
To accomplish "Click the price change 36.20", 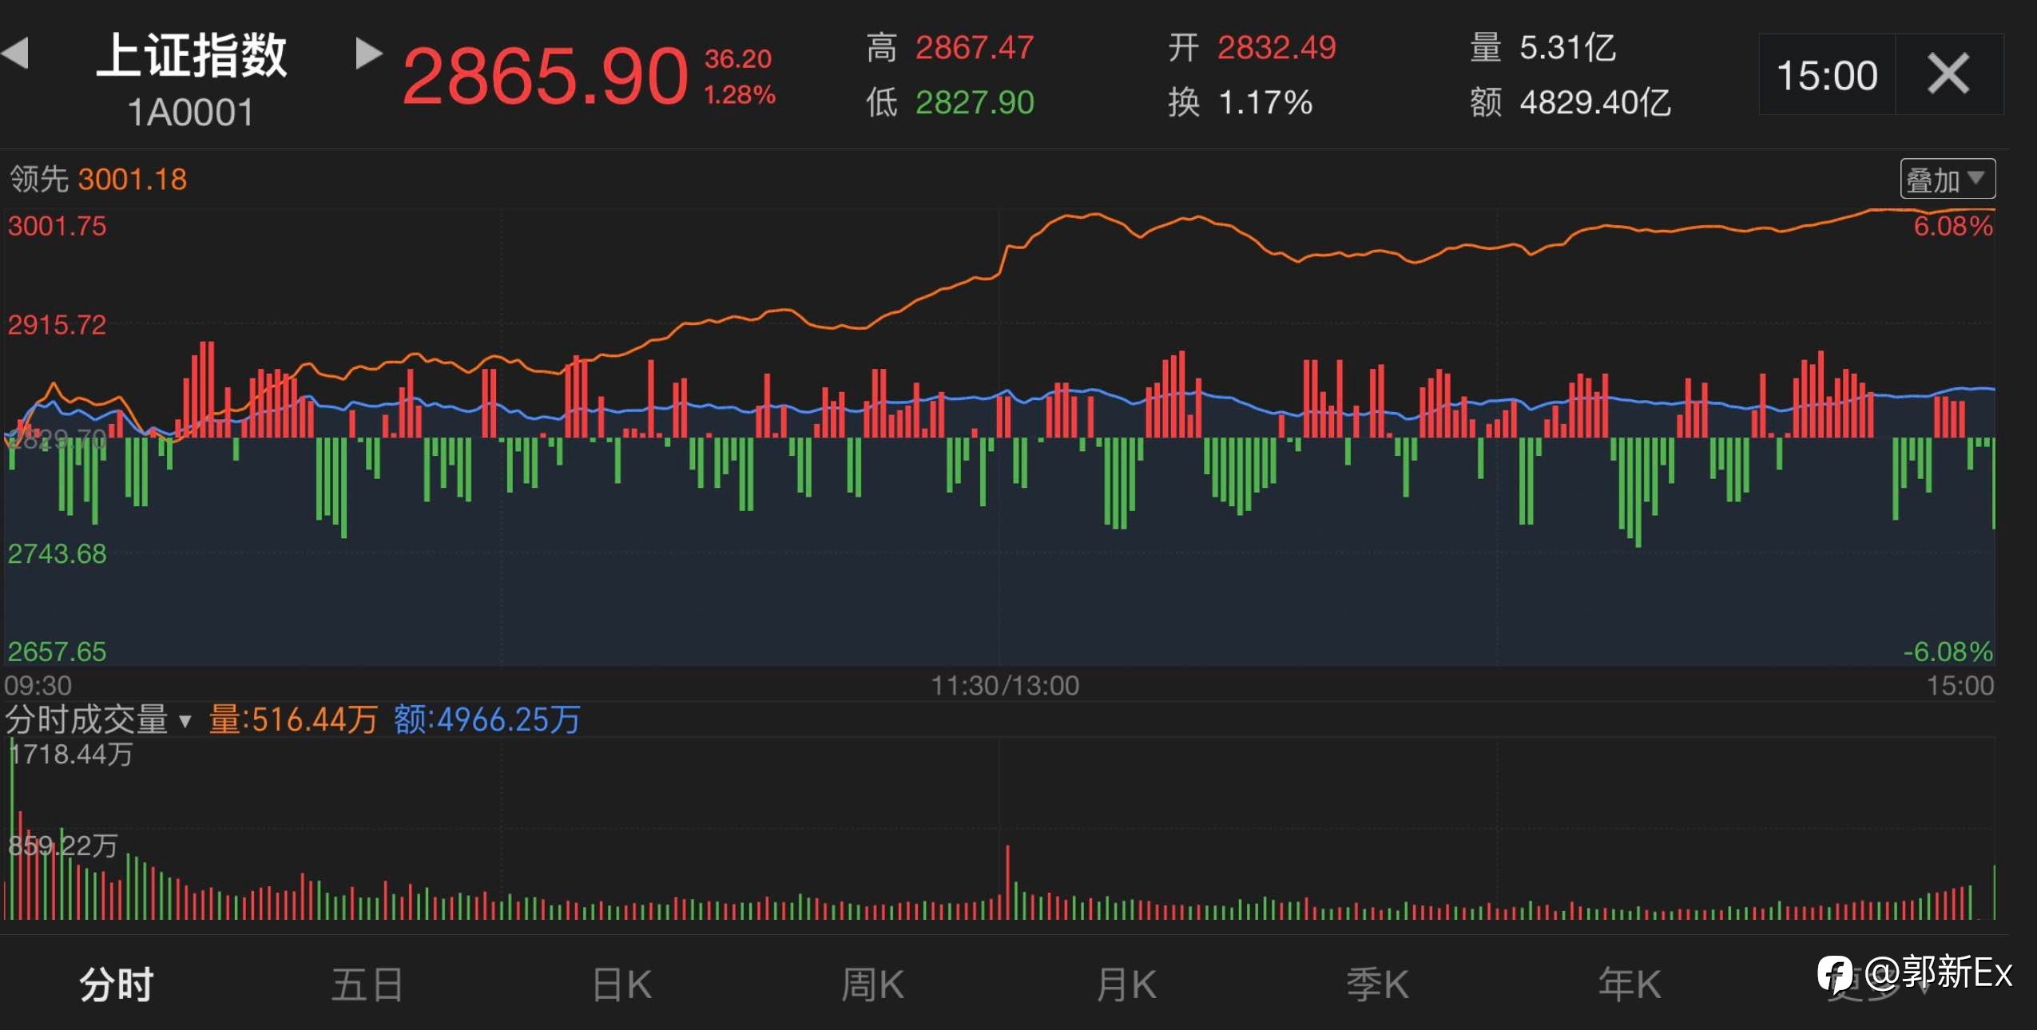I will click(x=738, y=58).
